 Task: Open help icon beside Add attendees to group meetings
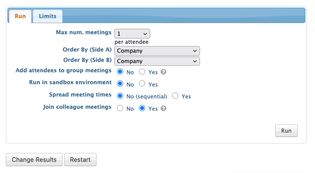pos(163,72)
